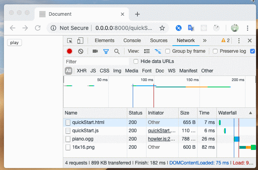Enable the Group by frame checkbox
Viewport: 258px width, 170px height.
168,51
